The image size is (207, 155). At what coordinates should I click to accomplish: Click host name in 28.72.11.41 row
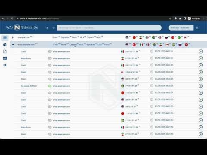click(61, 107)
